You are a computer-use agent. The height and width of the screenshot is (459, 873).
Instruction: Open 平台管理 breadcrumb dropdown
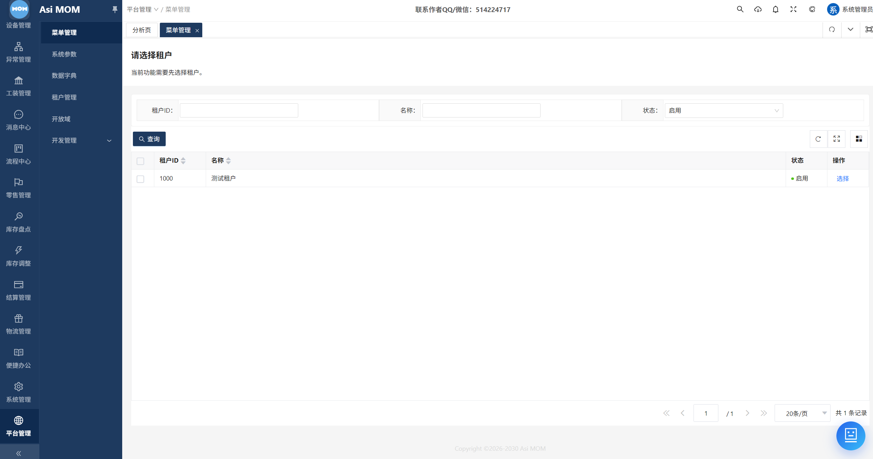coord(142,10)
